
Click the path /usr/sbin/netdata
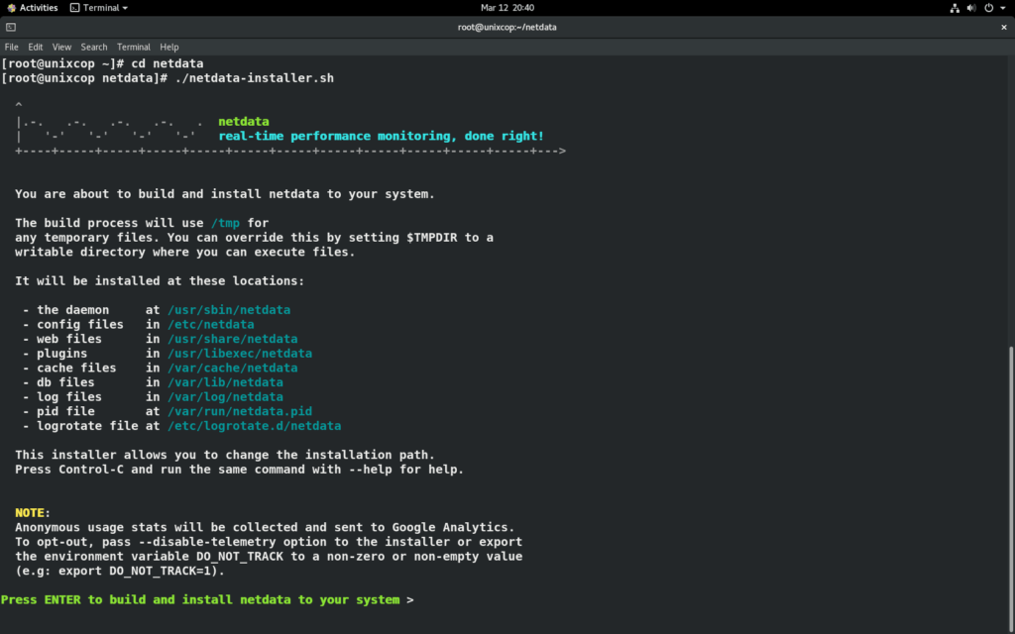pos(229,310)
